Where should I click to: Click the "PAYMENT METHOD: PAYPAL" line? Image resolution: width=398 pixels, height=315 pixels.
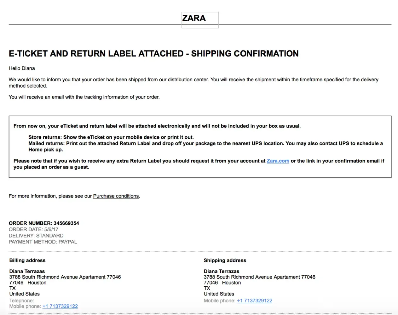[x=43, y=242]
